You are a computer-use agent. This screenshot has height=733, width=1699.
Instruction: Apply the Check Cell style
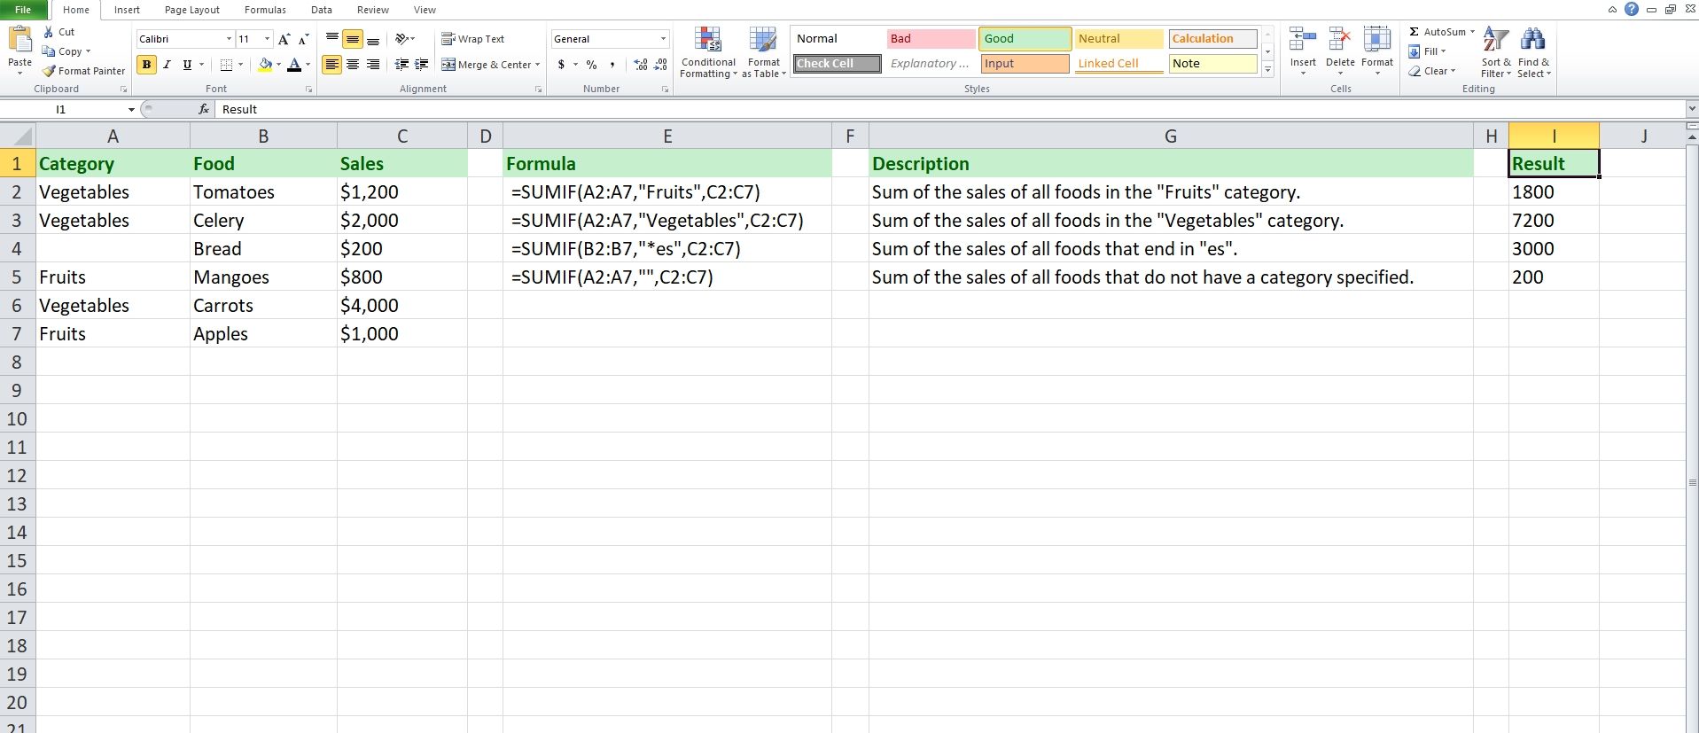point(837,64)
